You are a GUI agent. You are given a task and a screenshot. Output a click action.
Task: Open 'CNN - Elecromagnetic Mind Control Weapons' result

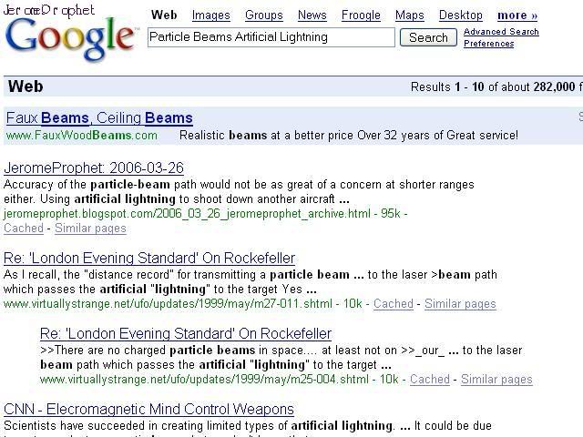tap(148, 409)
